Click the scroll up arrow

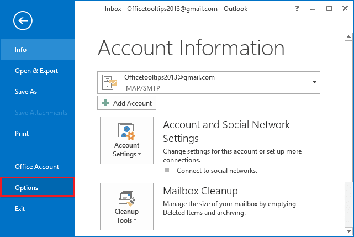(x=348, y=36)
